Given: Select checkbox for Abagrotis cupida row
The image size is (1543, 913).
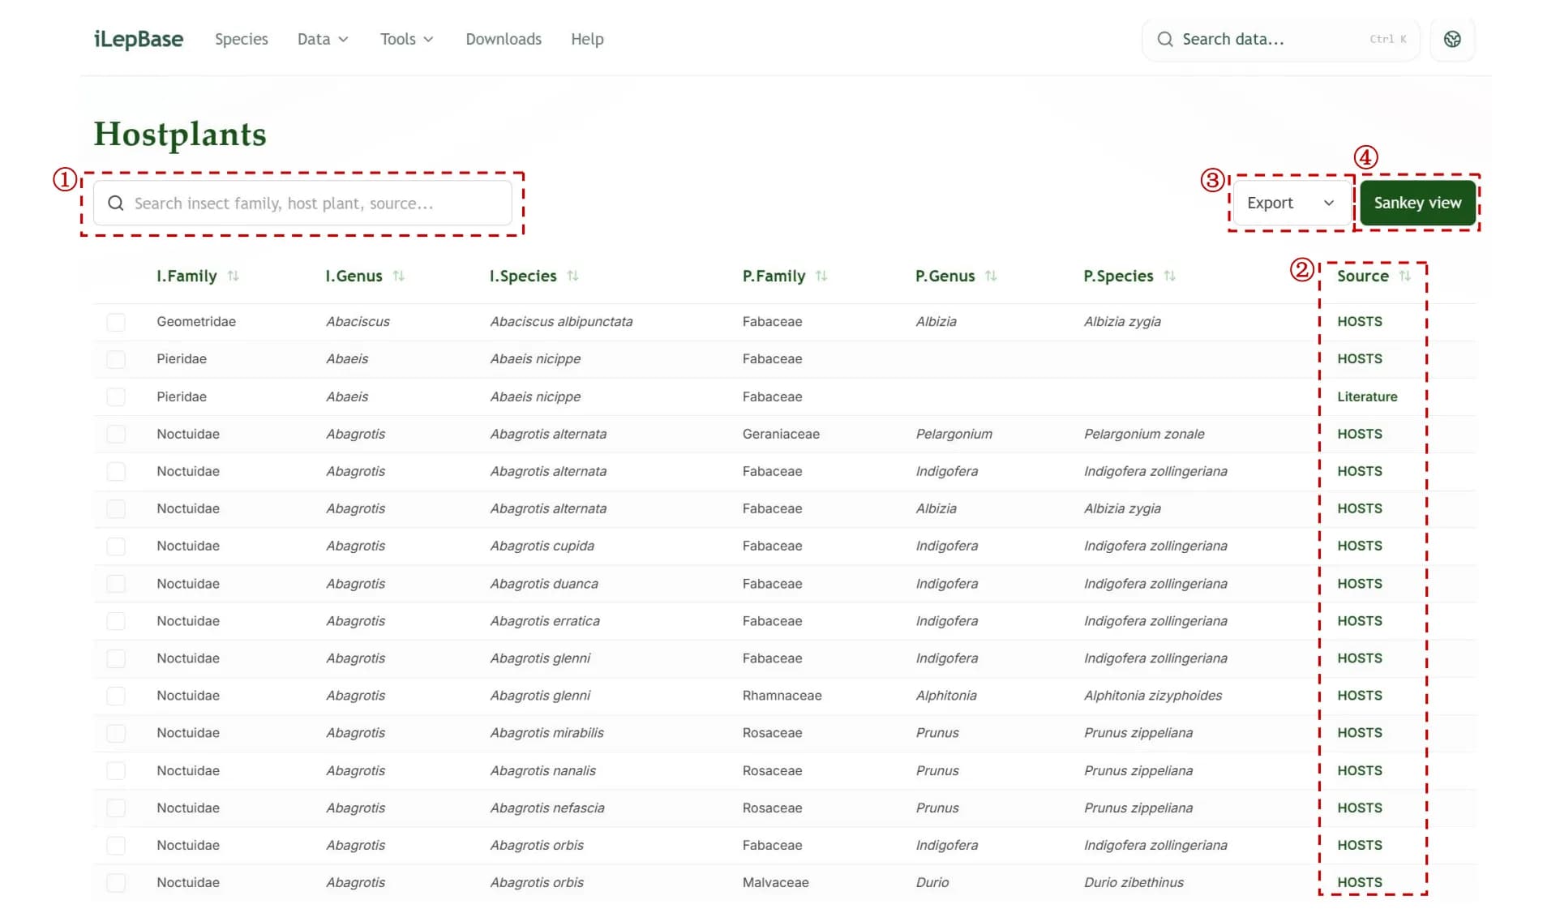Looking at the screenshot, I should (116, 546).
